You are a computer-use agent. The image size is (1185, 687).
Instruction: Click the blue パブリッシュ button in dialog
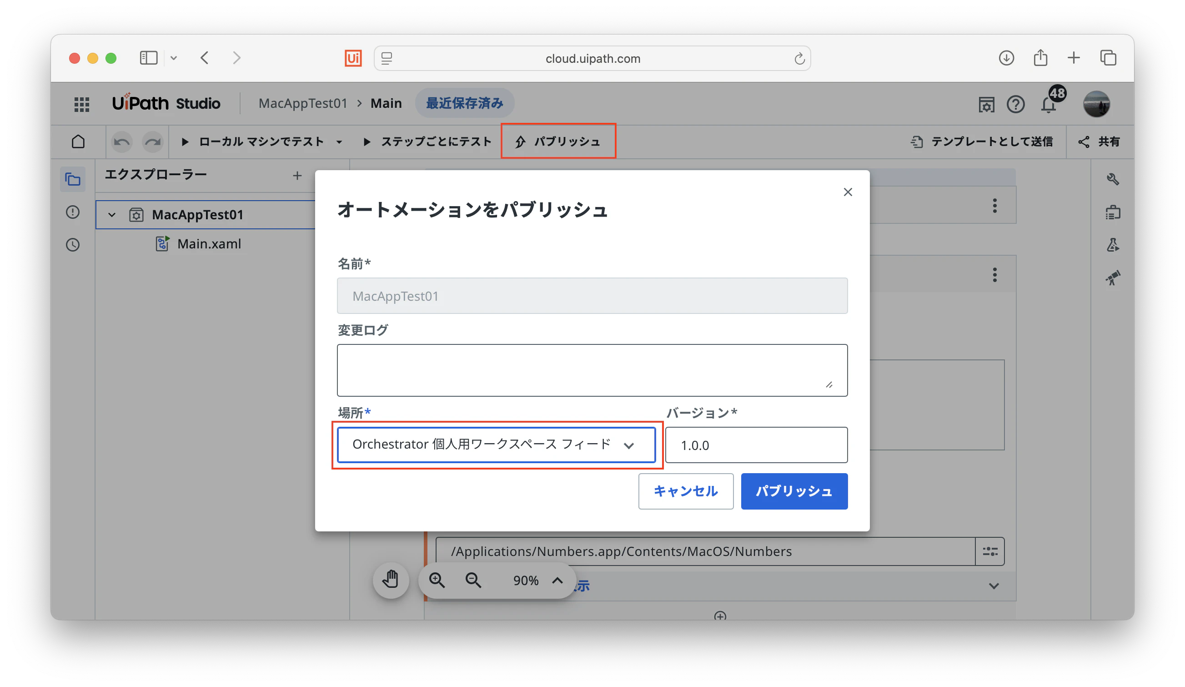(794, 491)
